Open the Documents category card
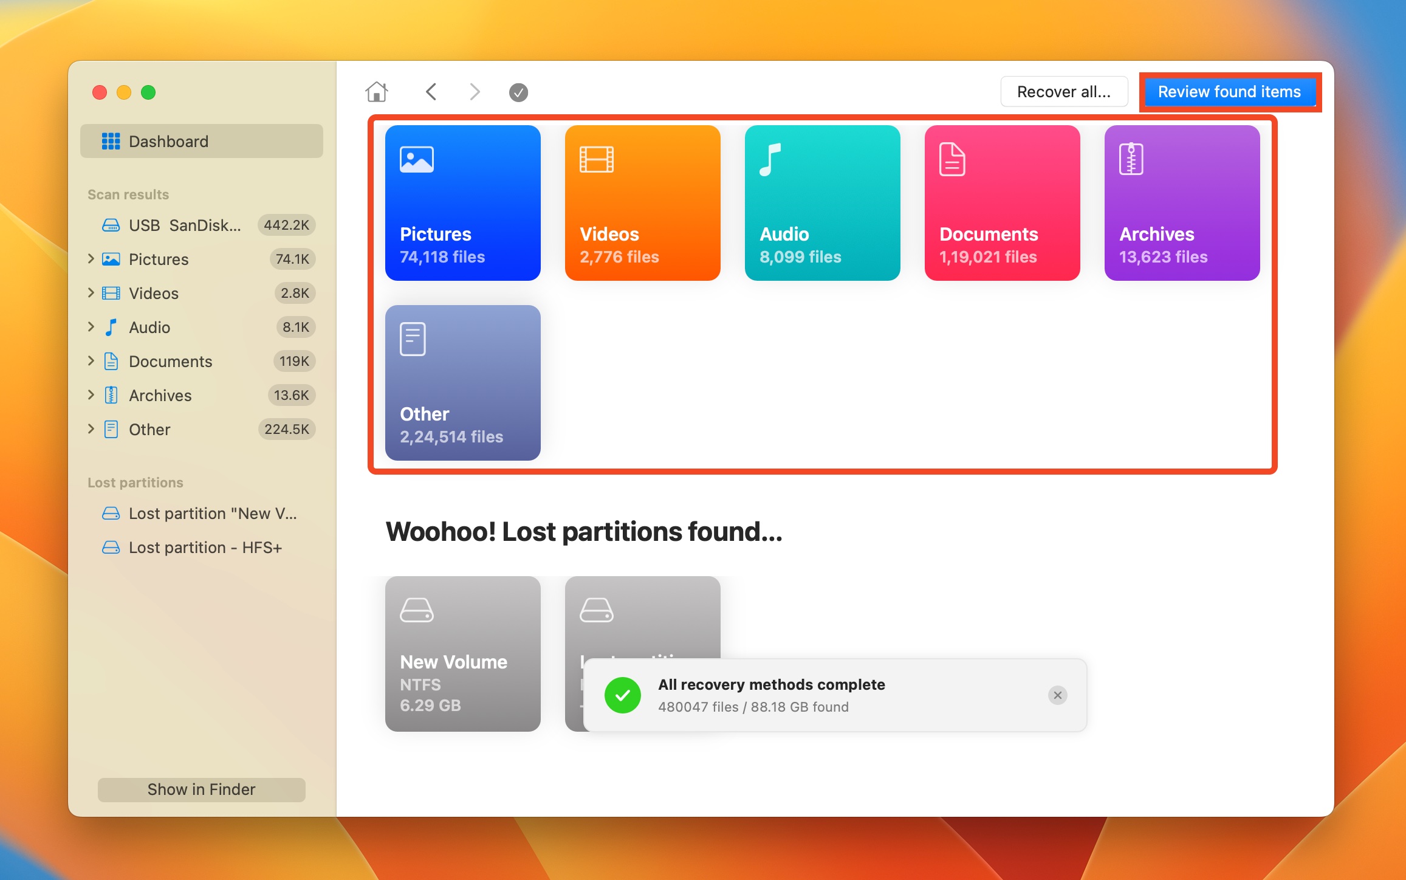Image resolution: width=1406 pixels, height=880 pixels. 1003,203
